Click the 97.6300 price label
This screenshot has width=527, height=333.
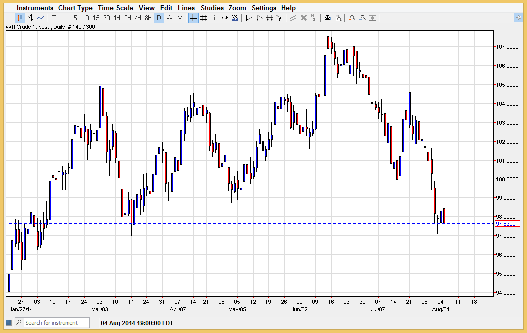point(507,224)
